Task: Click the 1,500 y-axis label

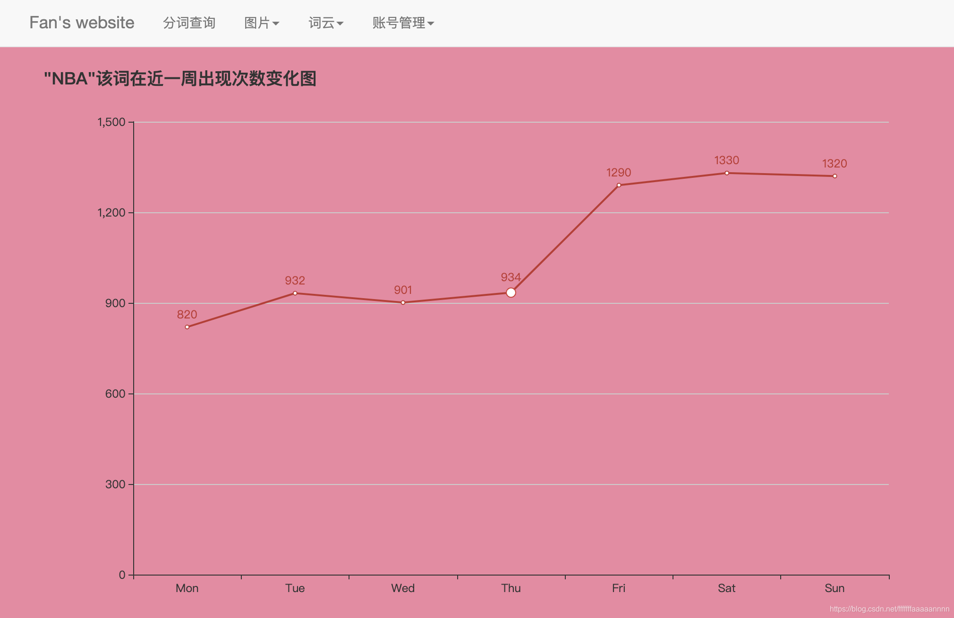Action: click(111, 122)
